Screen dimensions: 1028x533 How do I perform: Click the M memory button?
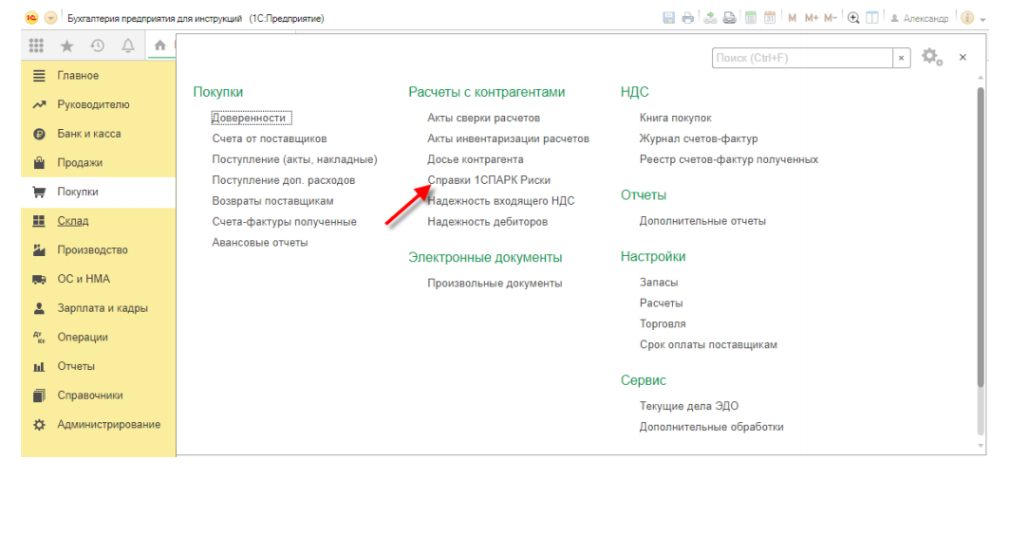click(792, 18)
